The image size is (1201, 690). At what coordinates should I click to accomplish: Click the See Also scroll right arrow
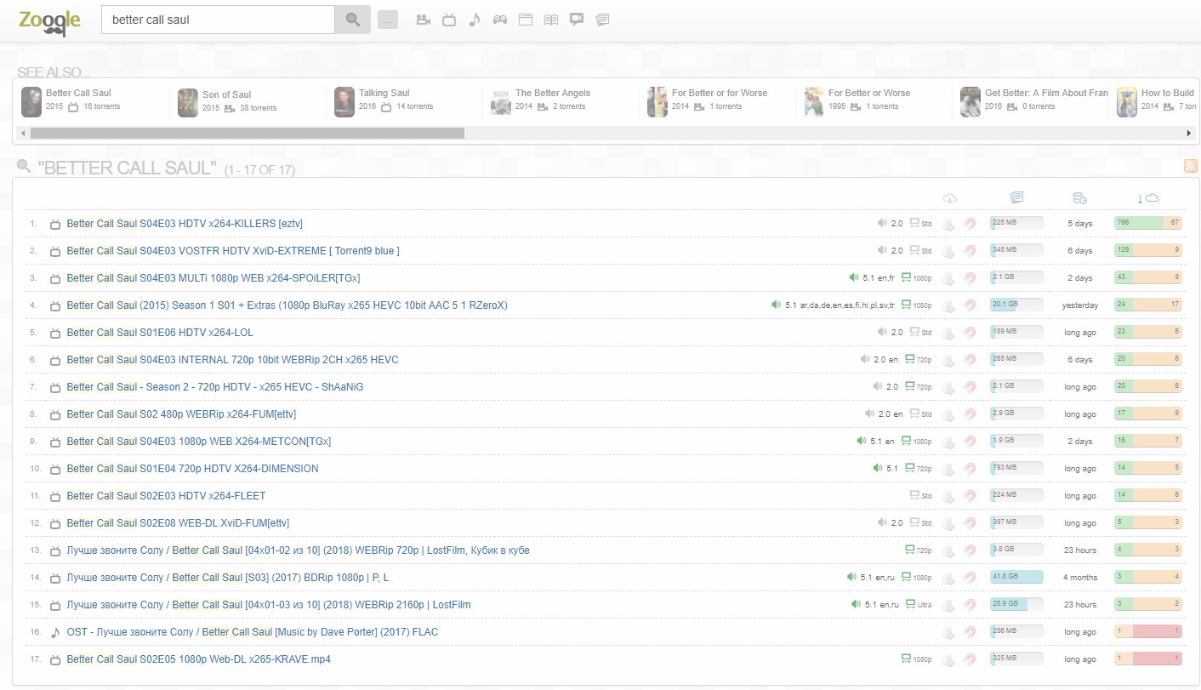[1189, 134]
